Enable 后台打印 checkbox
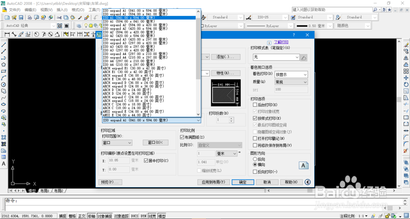Screen dimensions: 410x219 pyautogui.click(x=255, y=105)
